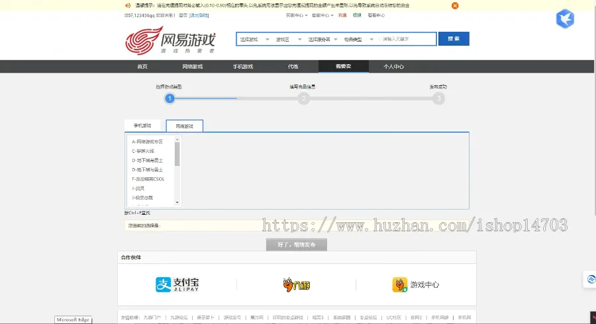Click the 好了，继续发布 button
The height and width of the screenshot is (324, 596).
coord(297,245)
